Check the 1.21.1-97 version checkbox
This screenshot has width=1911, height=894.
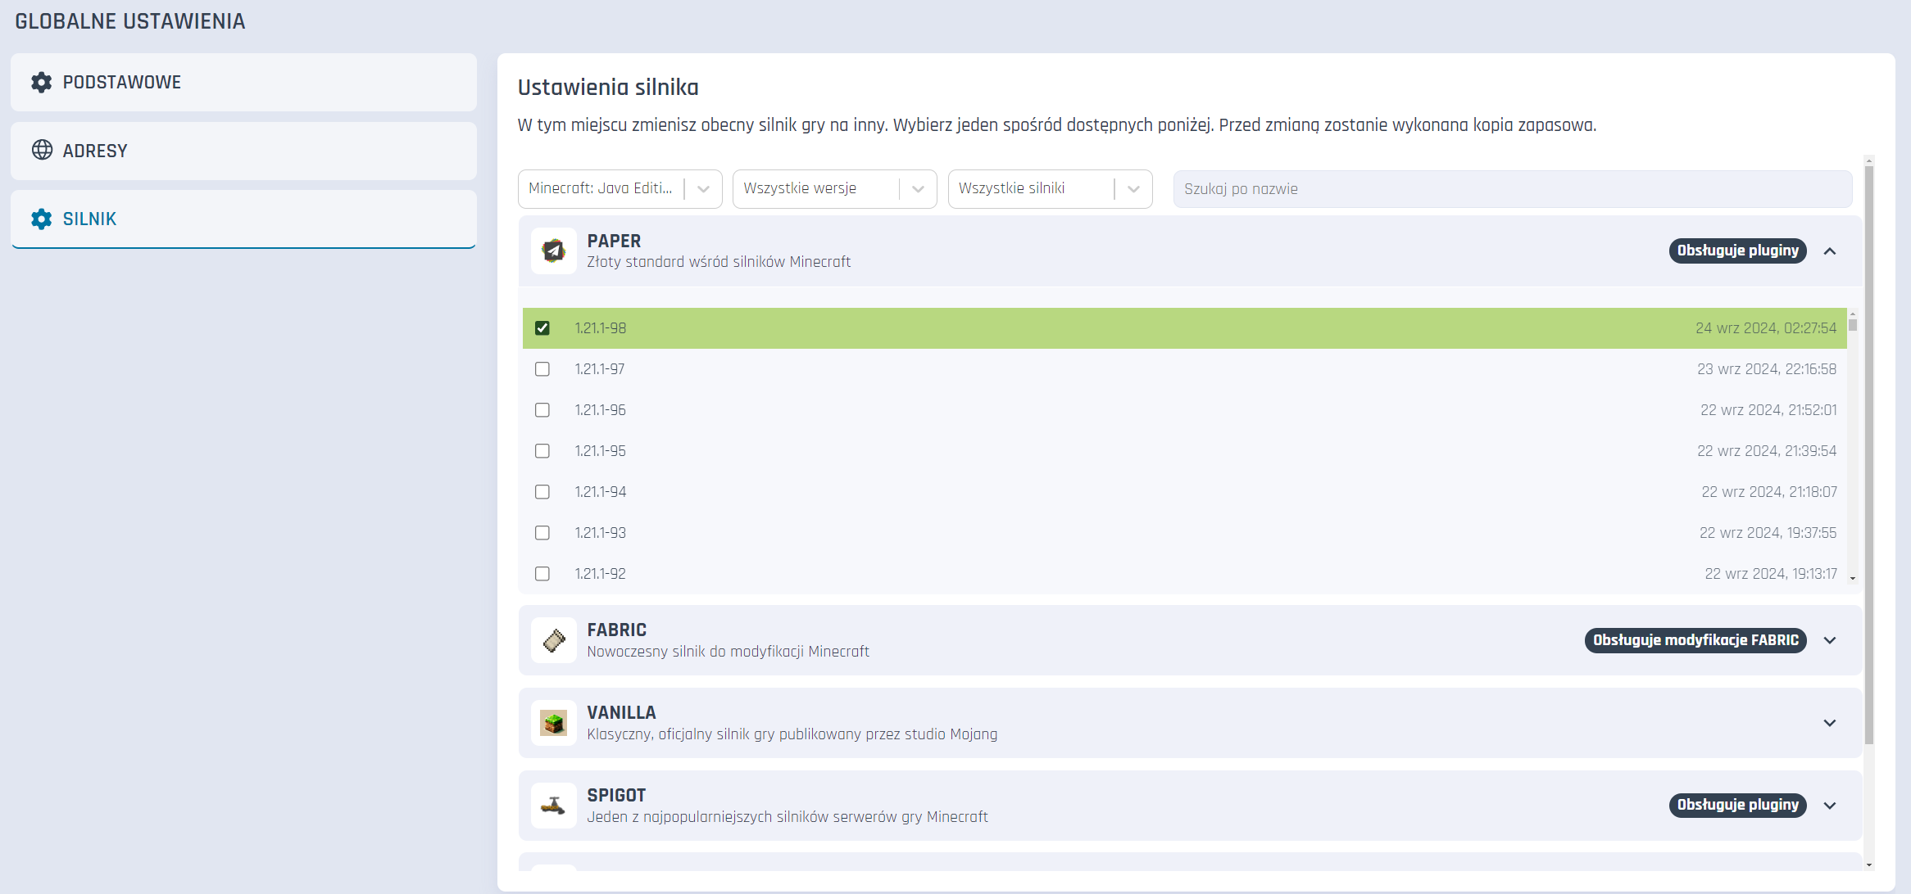tap(542, 369)
